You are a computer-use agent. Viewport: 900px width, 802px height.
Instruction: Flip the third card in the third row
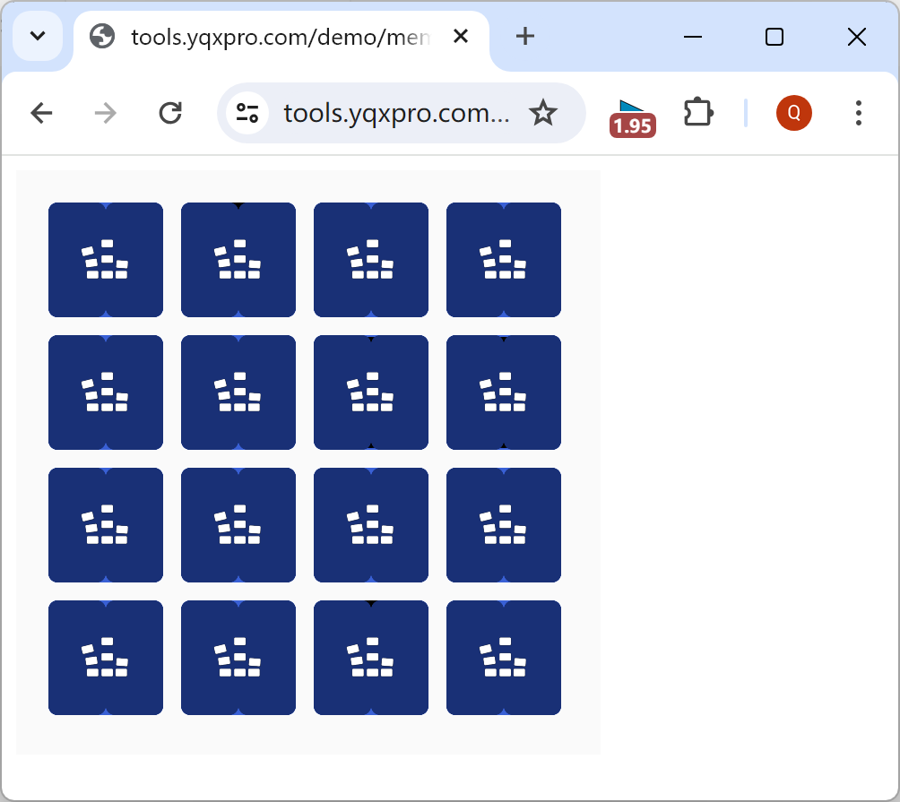[371, 525]
